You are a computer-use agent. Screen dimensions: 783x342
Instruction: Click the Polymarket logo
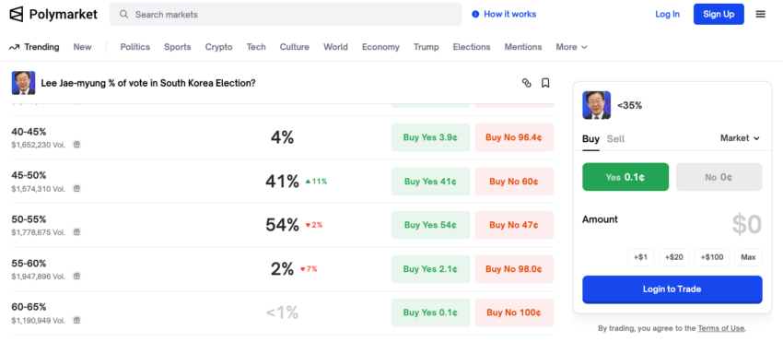click(53, 14)
